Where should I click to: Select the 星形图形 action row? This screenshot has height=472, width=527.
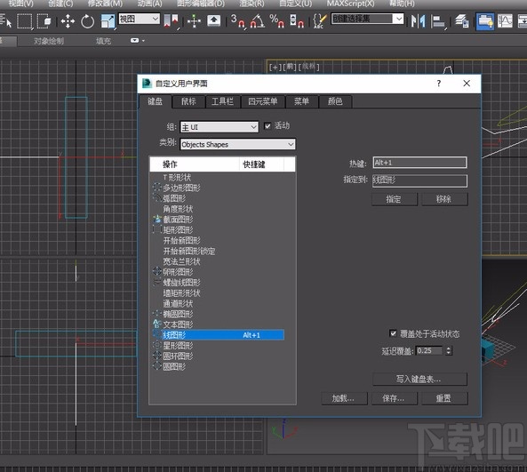[x=218, y=346]
